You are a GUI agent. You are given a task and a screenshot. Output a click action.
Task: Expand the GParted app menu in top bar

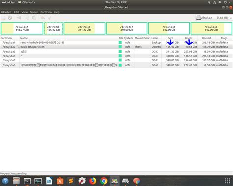[x=27, y=2]
